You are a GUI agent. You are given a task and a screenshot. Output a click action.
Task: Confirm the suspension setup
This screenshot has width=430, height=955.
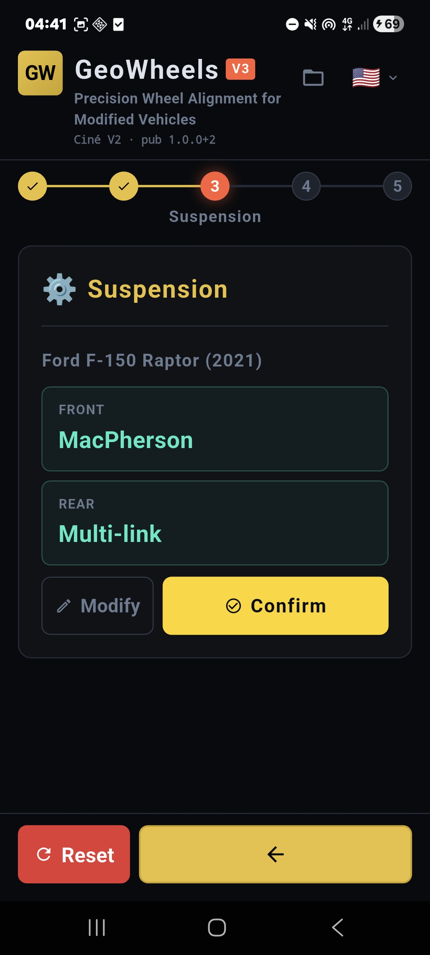point(276,606)
